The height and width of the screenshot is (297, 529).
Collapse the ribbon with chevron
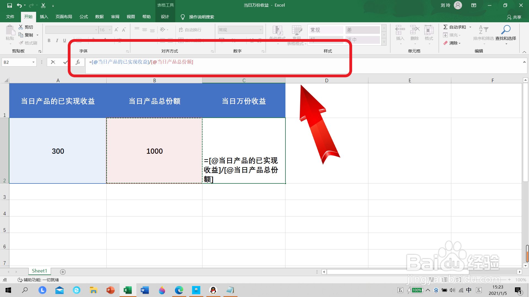pyautogui.click(x=524, y=52)
